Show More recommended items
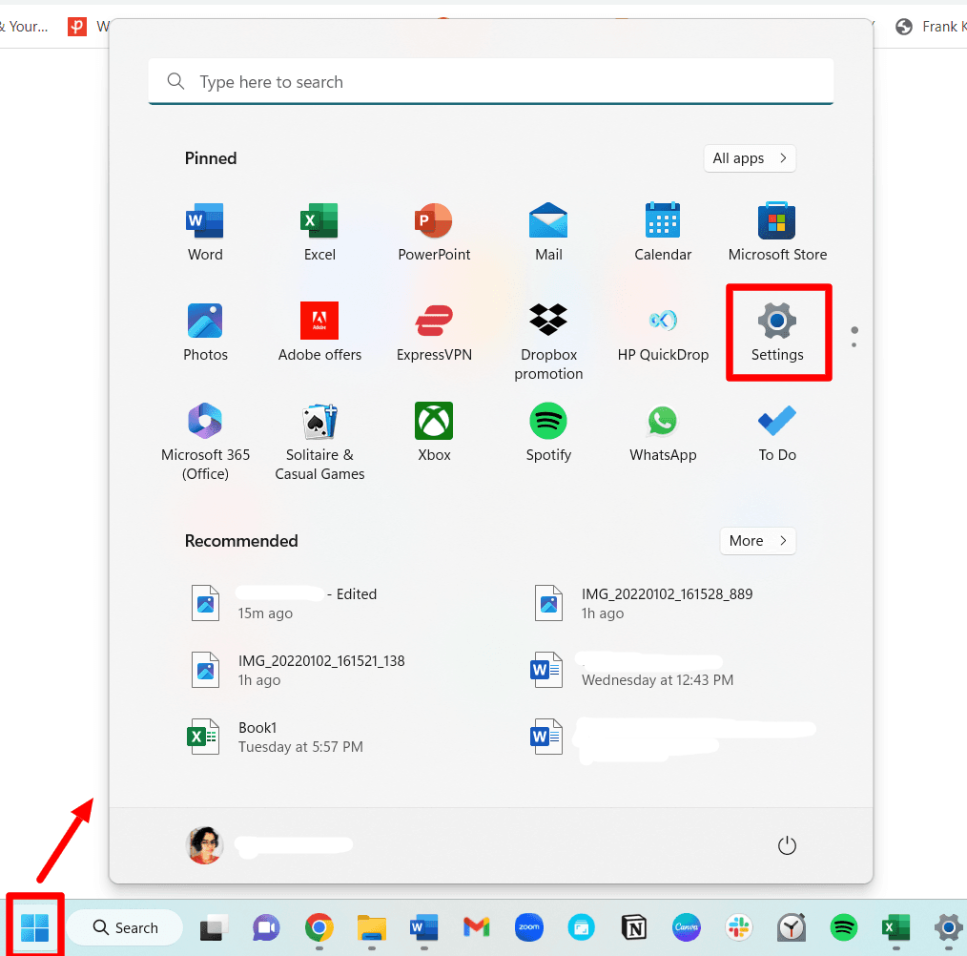The width and height of the screenshot is (967, 956). (x=757, y=541)
